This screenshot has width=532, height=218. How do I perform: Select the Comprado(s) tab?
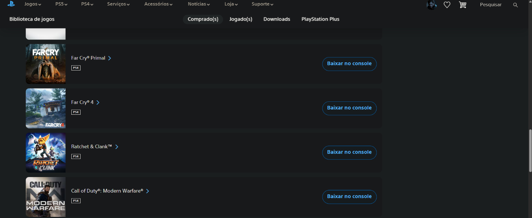(x=203, y=19)
